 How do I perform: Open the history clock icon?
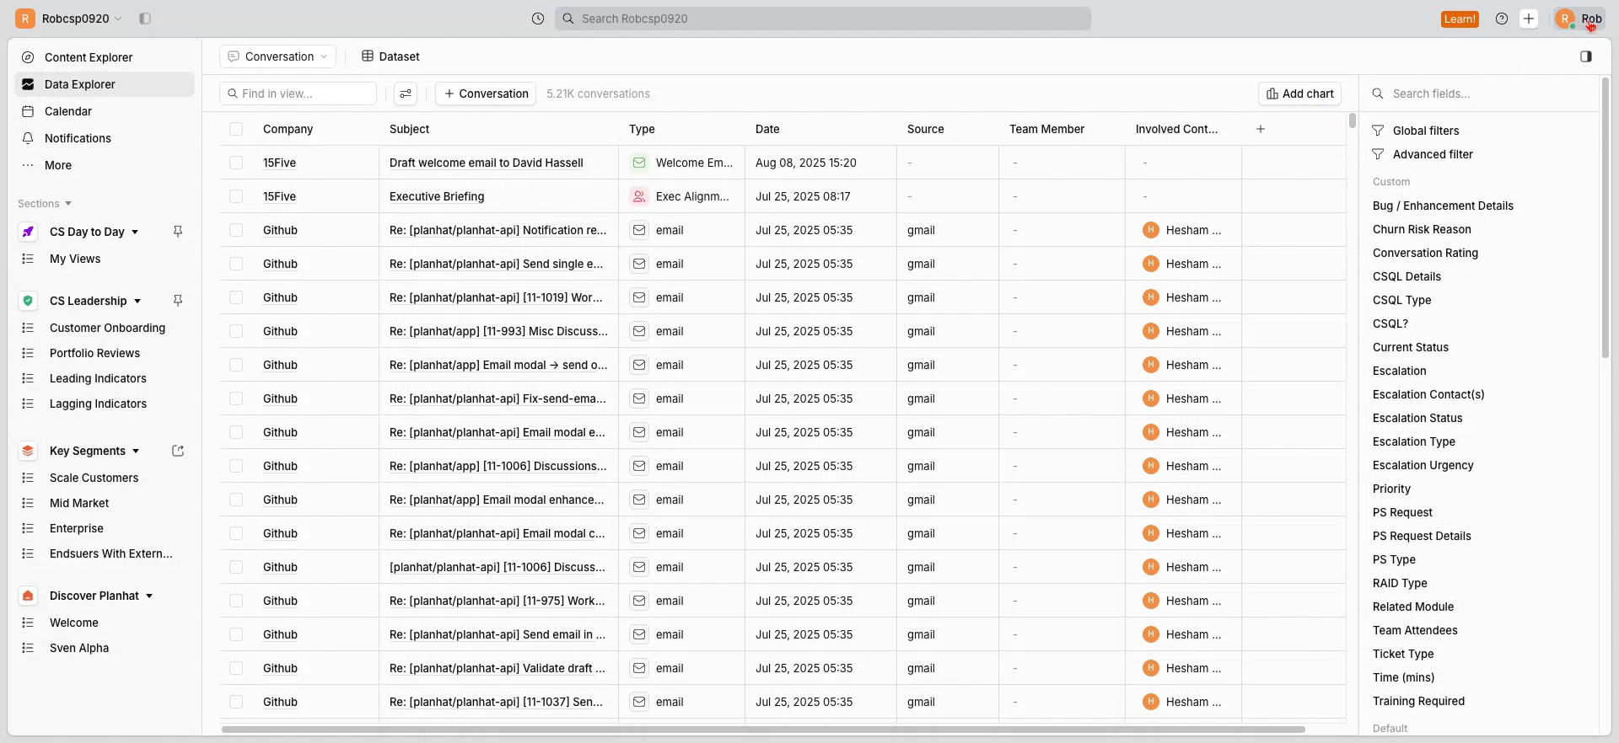coord(538,19)
